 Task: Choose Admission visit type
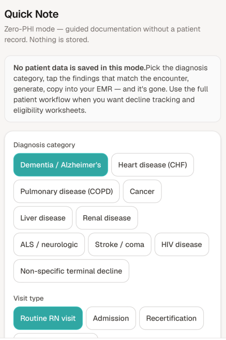tap(111, 318)
